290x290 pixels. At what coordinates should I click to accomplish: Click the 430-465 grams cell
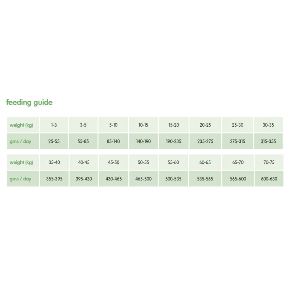pos(113,179)
